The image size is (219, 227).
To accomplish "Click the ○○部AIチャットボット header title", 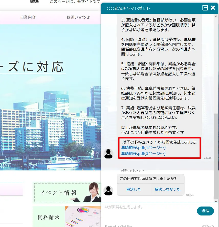I will pyautogui.click(x=128, y=8).
